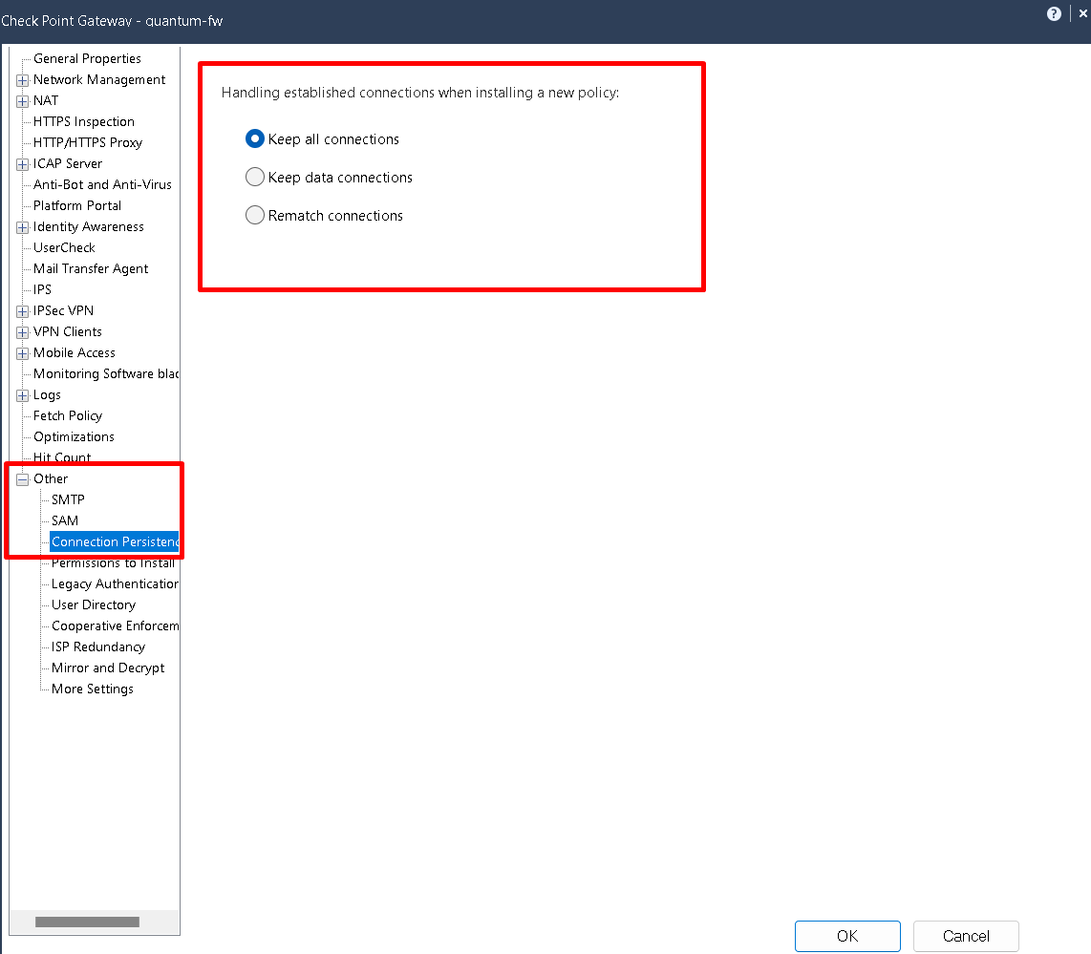This screenshot has width=1091, height=954.
Task: Click Identity Awareness label
Action: point(88,226)
